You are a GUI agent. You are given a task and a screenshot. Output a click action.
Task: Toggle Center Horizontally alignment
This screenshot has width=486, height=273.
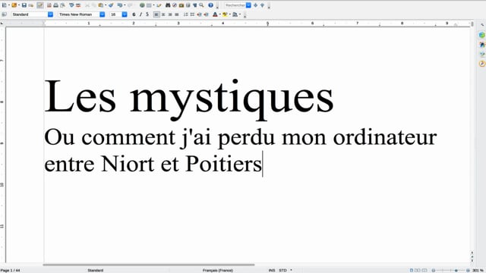pos(163,14)
